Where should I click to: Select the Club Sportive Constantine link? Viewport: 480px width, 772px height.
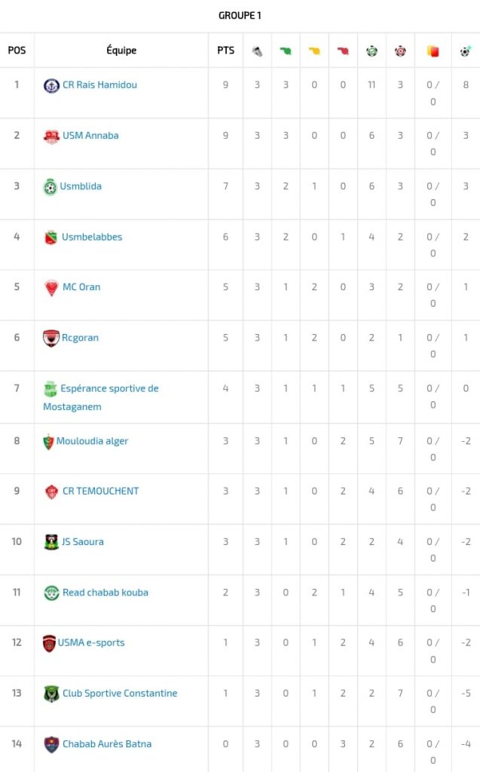point(120,694)
